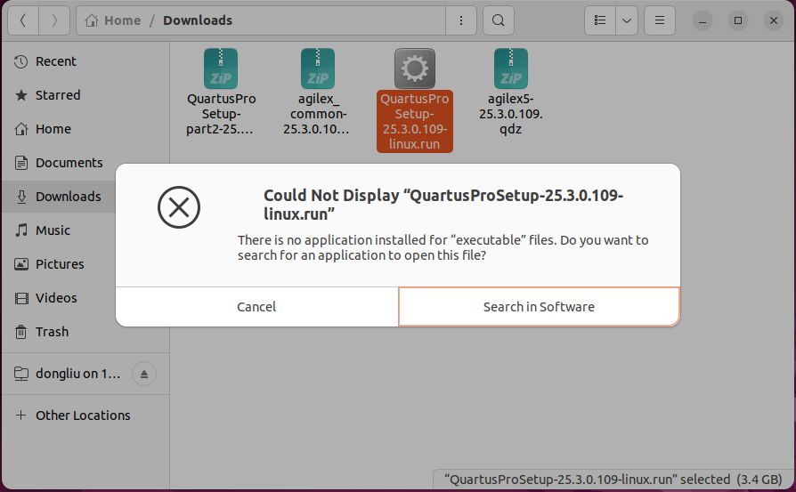Click the status bar selected file info
The height and width of the screenshot is (492, 796).
coord(613,480)
